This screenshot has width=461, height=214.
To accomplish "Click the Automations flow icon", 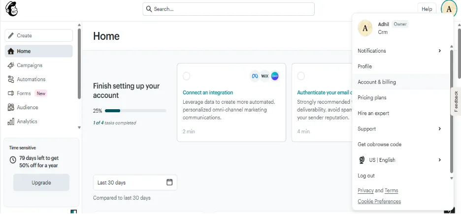I will click(x=11, y=79).
